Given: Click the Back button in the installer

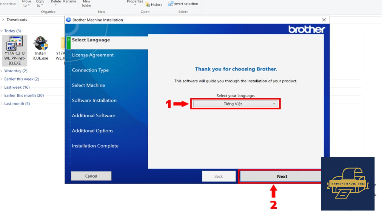Looking at the screenshot, I should 218,176.
